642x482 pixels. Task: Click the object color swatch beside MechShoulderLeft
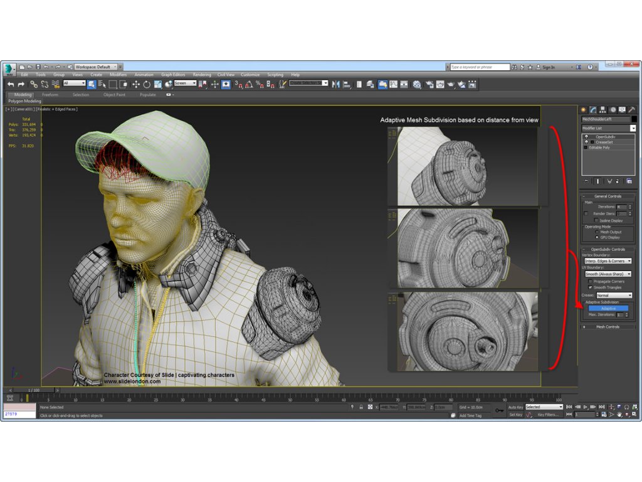pos(634,119)
